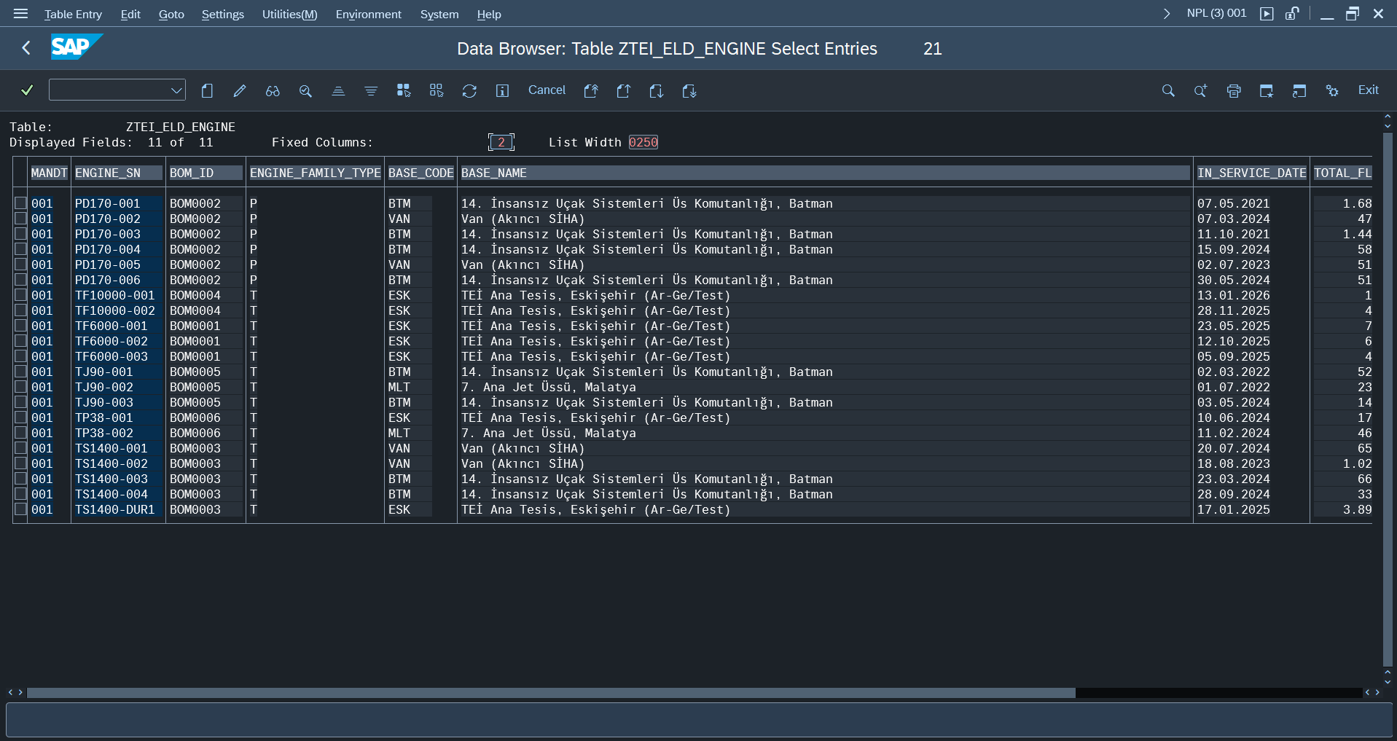This screenshot has height=741, width=1397.
Task: Open the hamburger main menu
Action: [x=20, y=14]
